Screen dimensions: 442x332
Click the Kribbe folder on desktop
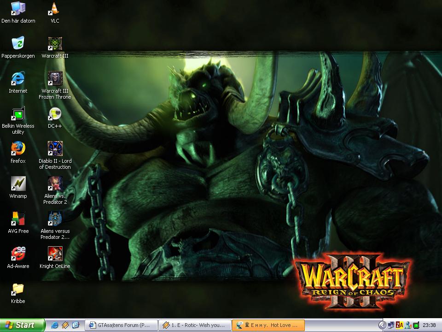tap(18, 289)
